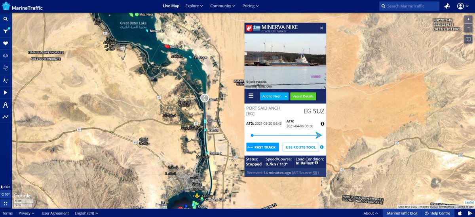
Task: Close the Minerva Nike vessel popup
Action: (x=321, y=28)
